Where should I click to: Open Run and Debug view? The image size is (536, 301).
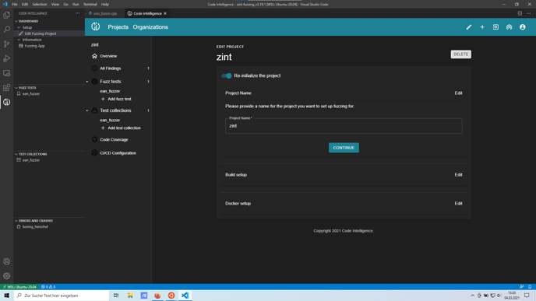(x=6, y=58)
